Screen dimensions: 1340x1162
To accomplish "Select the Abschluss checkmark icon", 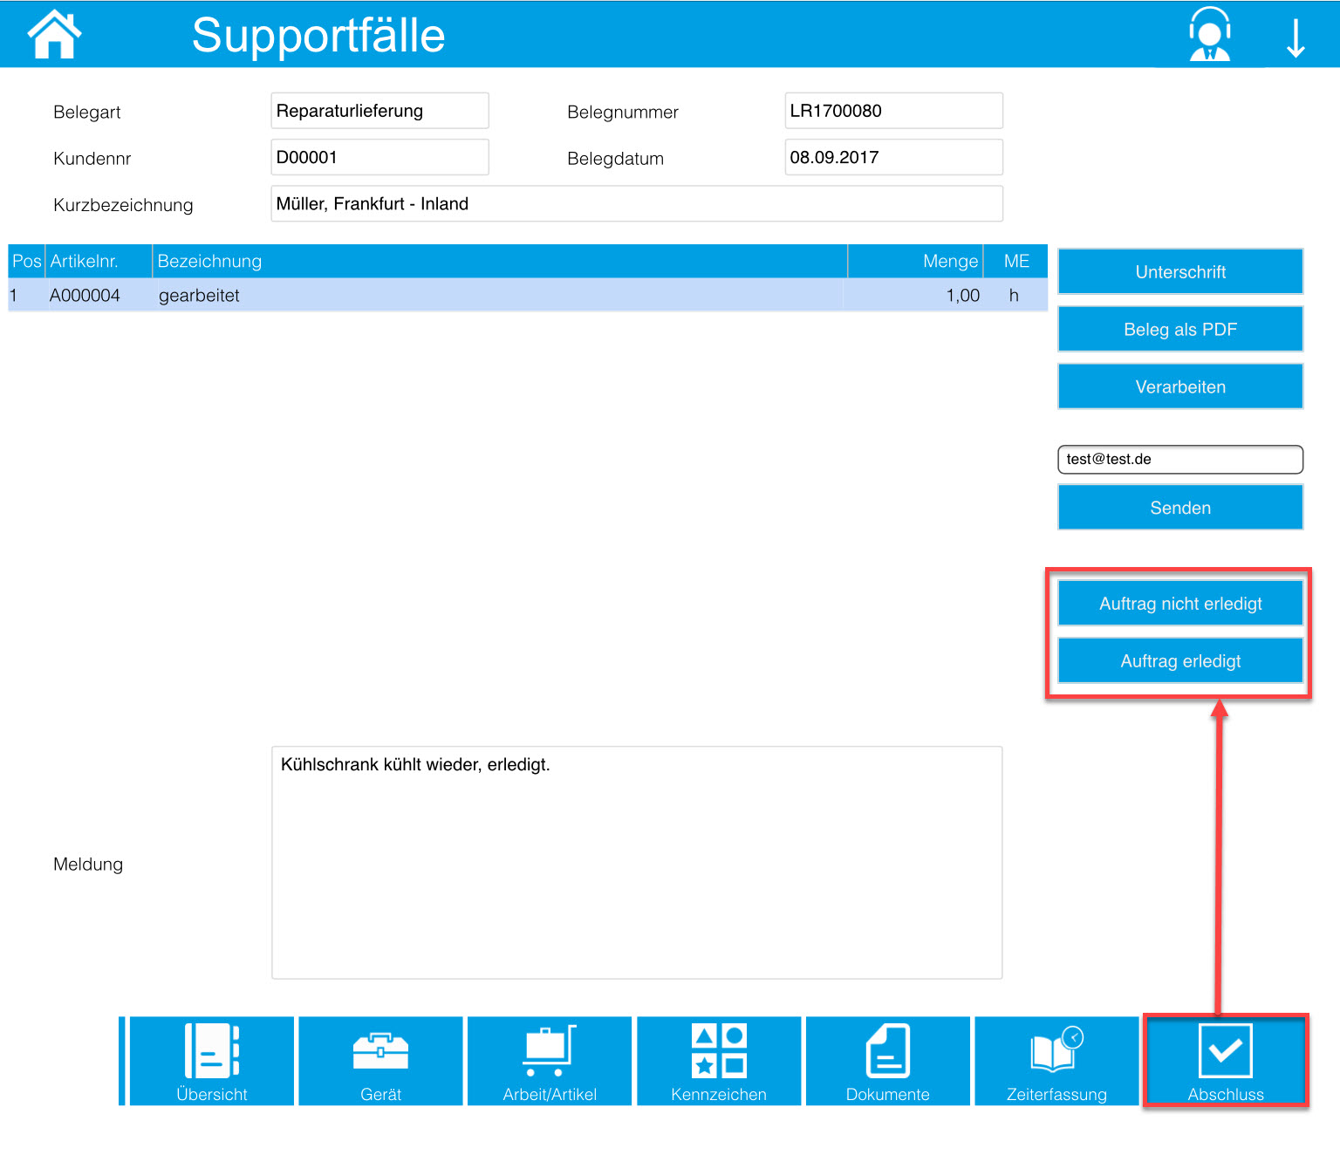I will [x=1225, y=1051].
